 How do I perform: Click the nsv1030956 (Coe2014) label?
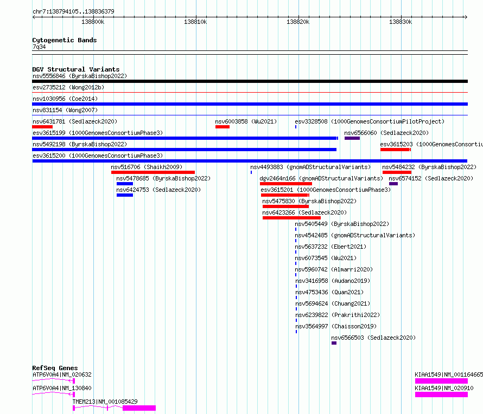pyautogui.click(x=65, y=99)
